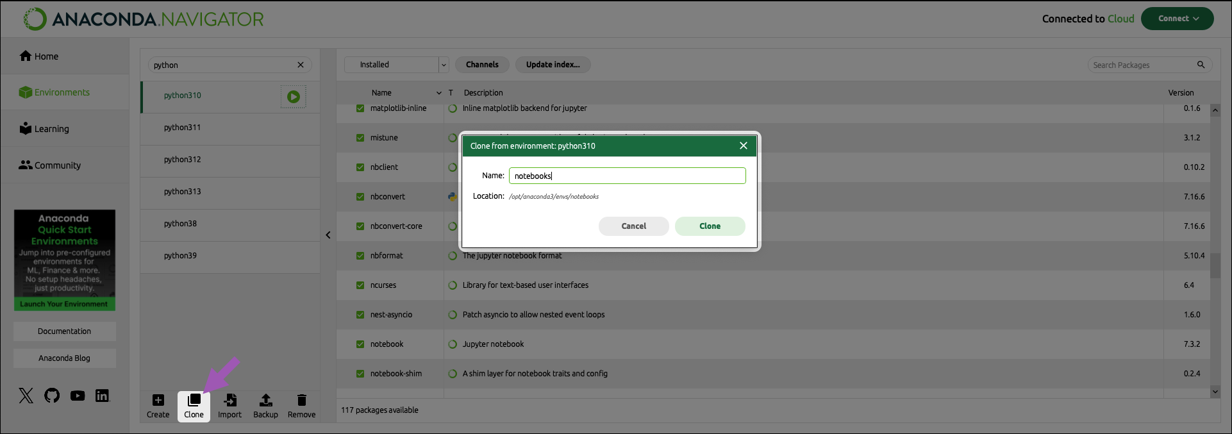Viewport: 1232px width, 434px height.
Task: Toggle the matplotlib-inline package checkbox
Action: click(x=360, y=108)
